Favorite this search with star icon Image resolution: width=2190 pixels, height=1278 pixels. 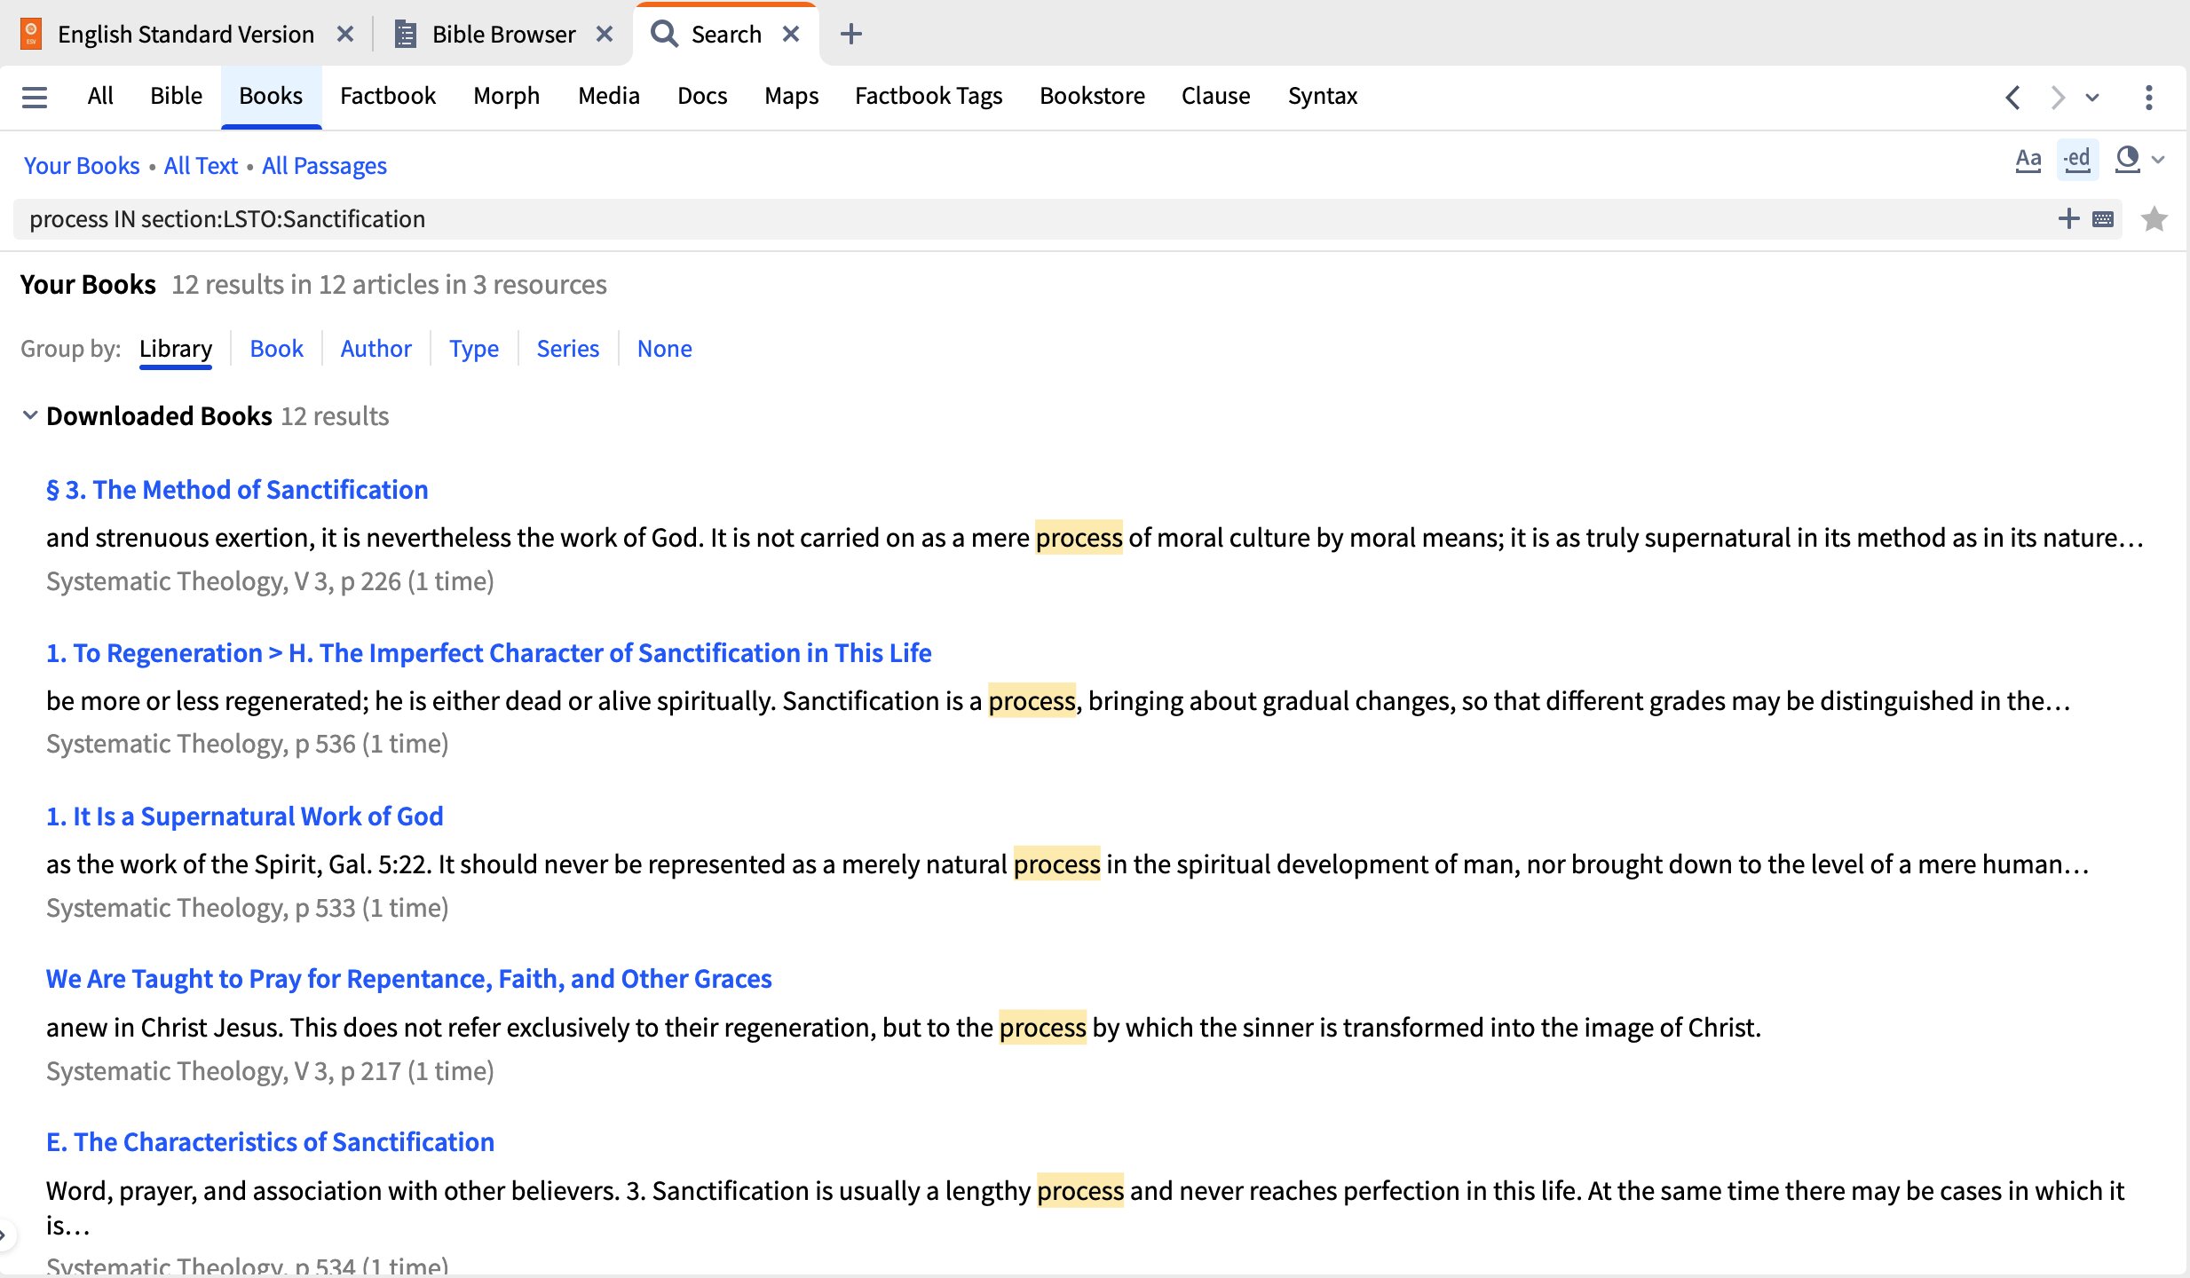2154,219
